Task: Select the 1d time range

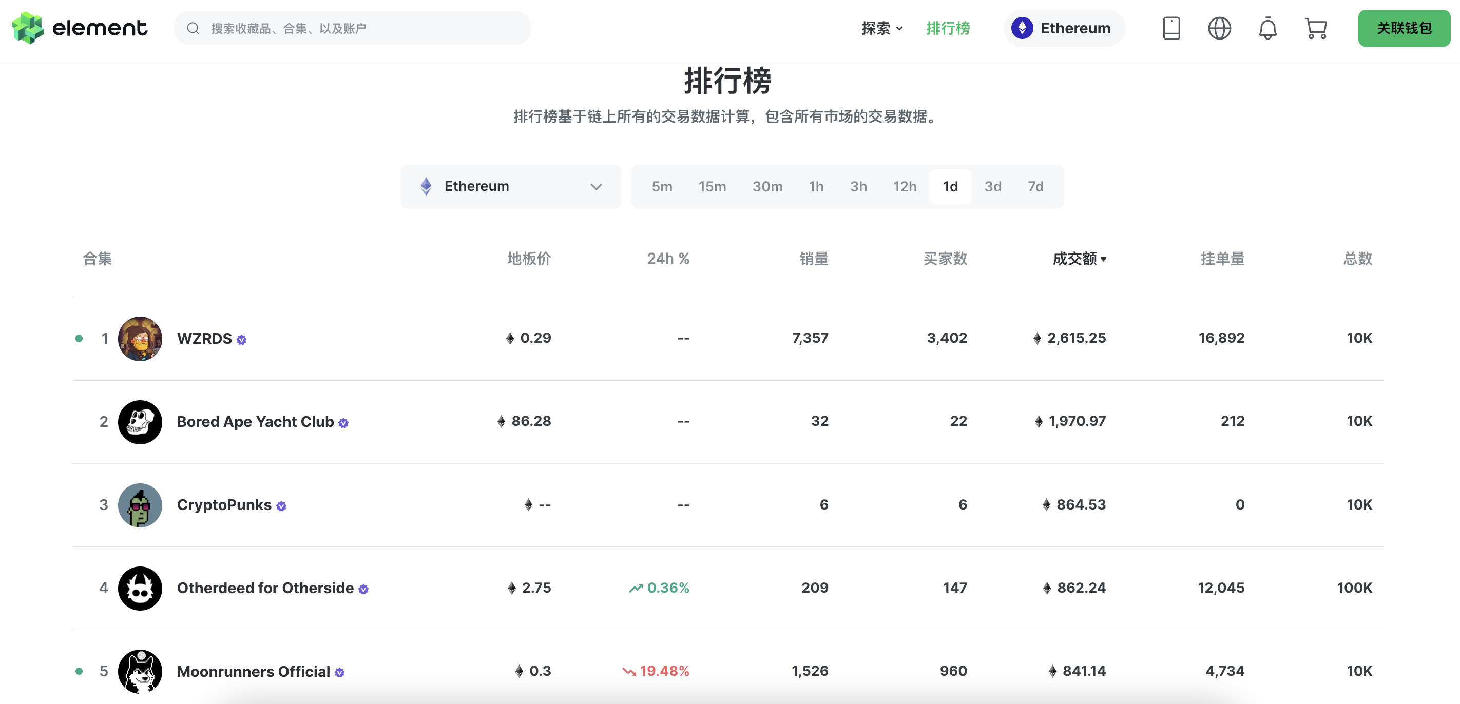Action: tap(950, 186)
